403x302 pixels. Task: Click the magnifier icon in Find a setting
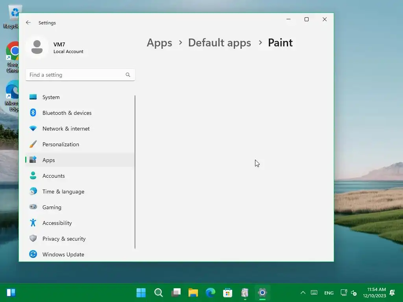point(128,75)
